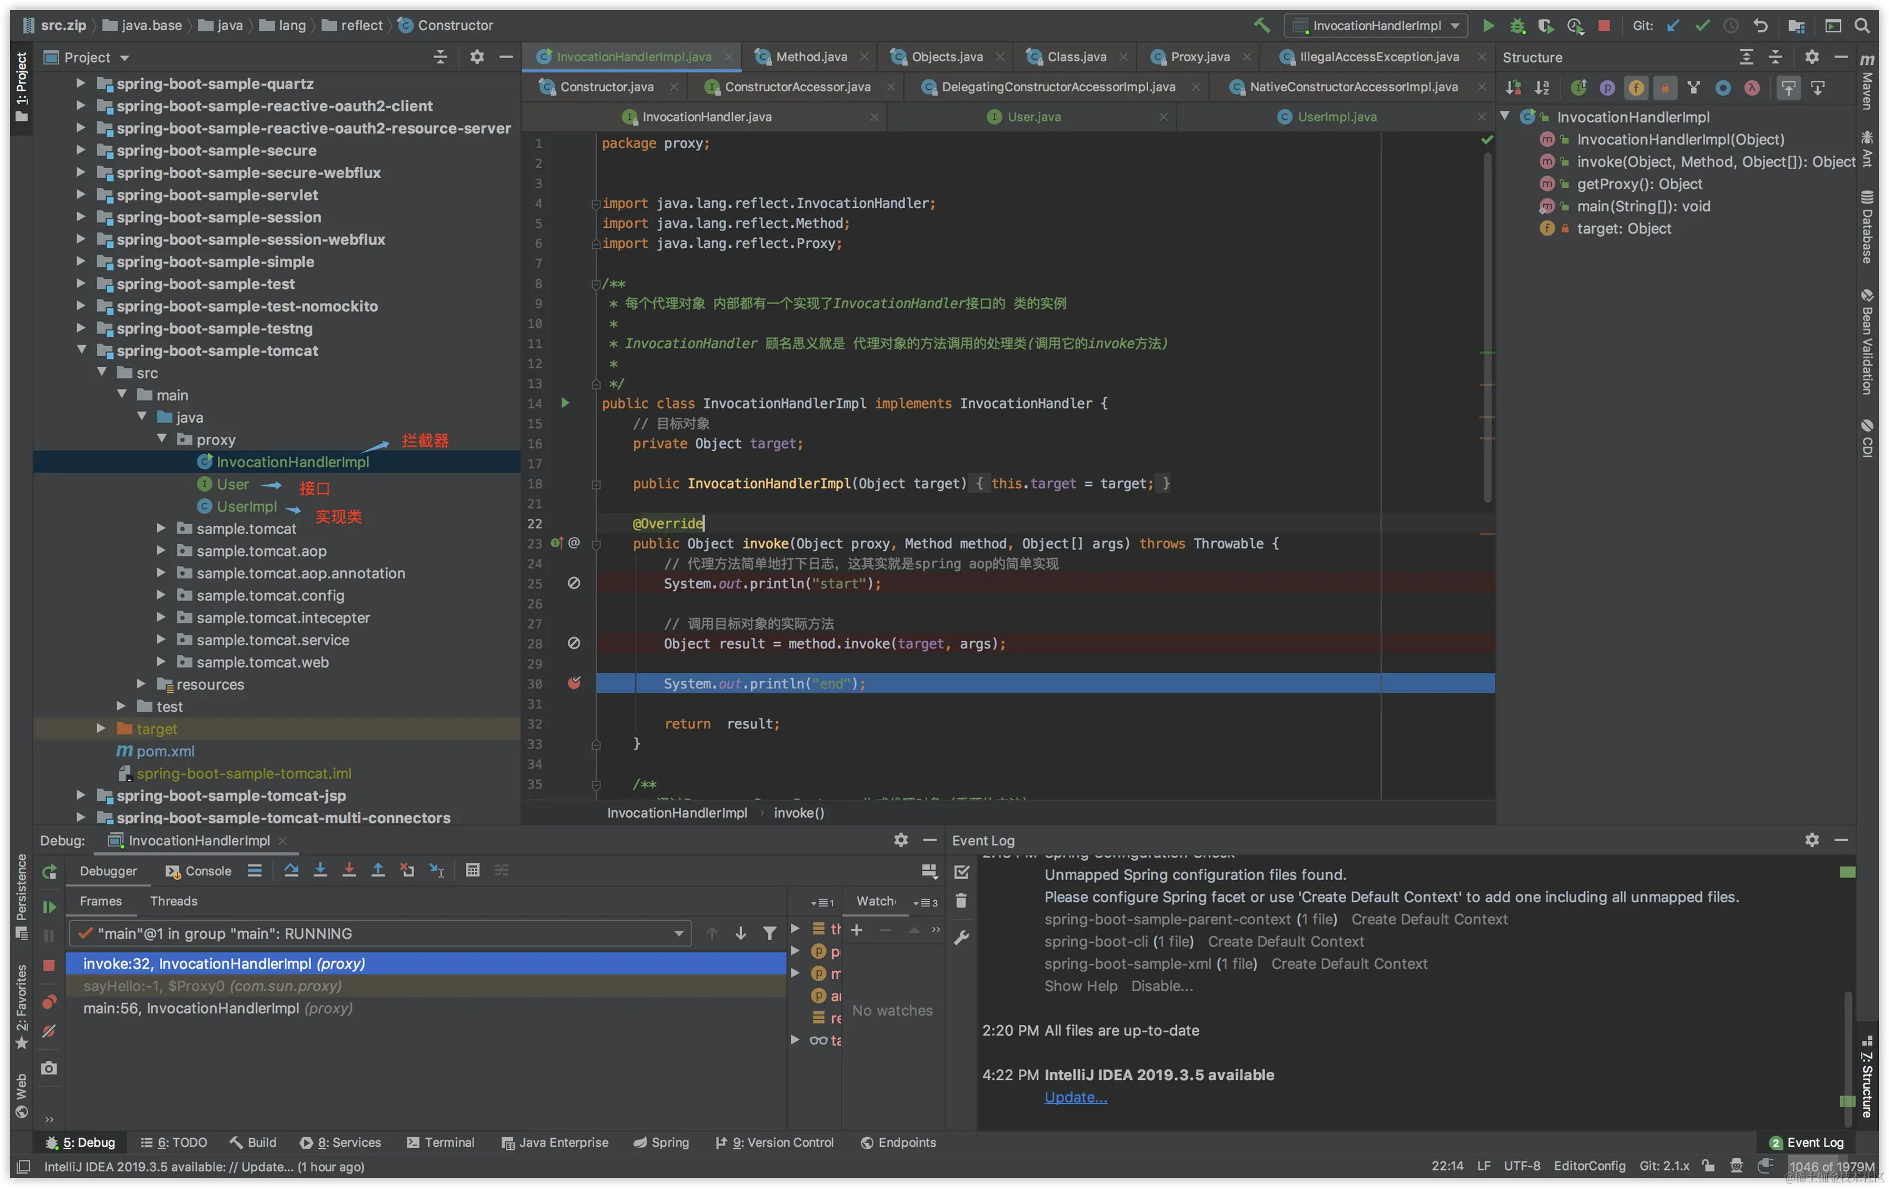Click the editor vertical scrollbar

(x=1487, y=329)
